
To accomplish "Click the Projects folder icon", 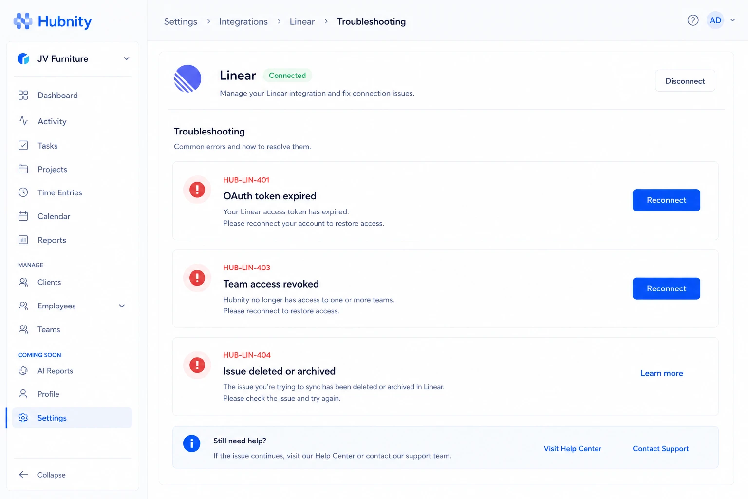I will pyautogui.click(x=23, y=169).
